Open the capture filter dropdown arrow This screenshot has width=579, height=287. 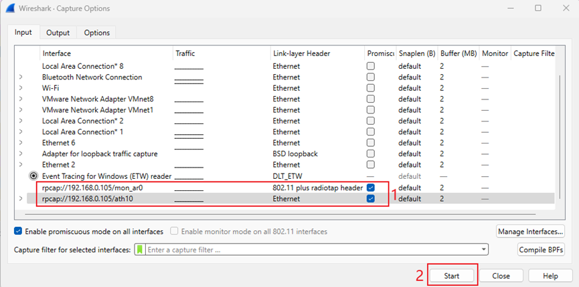tap(483, 250)
